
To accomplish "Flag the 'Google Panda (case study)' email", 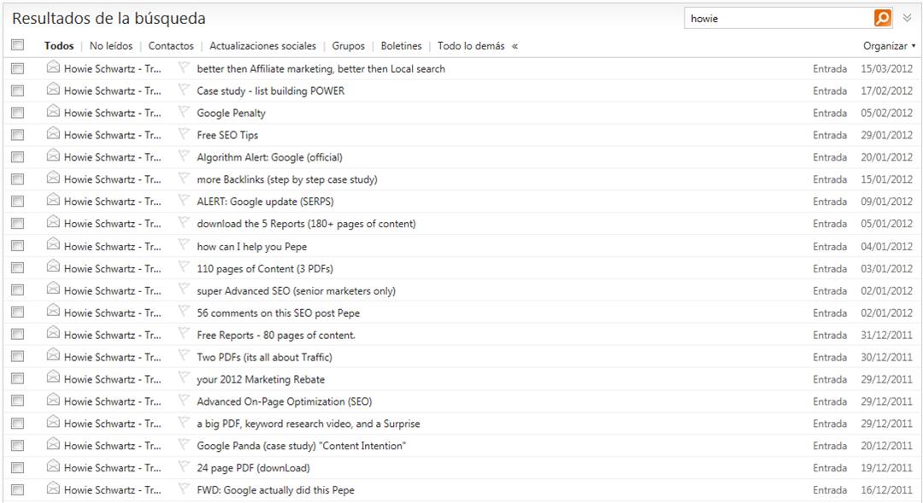I will (x=184, y=444).
